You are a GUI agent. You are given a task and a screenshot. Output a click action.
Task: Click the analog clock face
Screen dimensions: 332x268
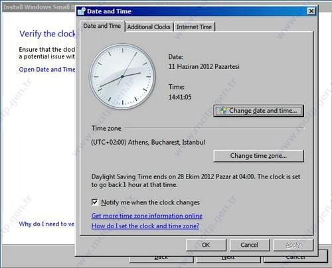point(122,76)
